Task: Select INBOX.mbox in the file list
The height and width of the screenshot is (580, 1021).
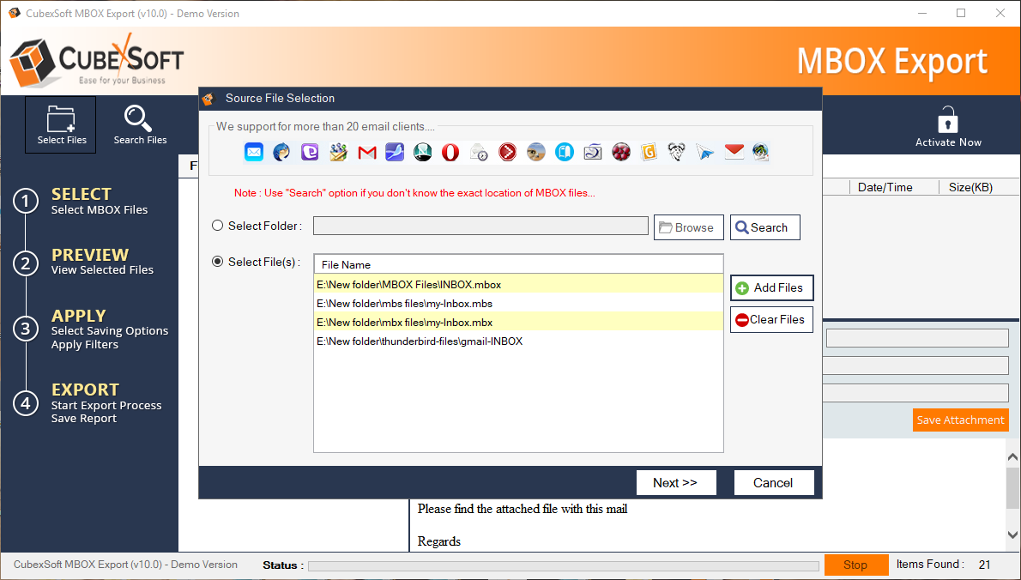Action: click(408, 285)
